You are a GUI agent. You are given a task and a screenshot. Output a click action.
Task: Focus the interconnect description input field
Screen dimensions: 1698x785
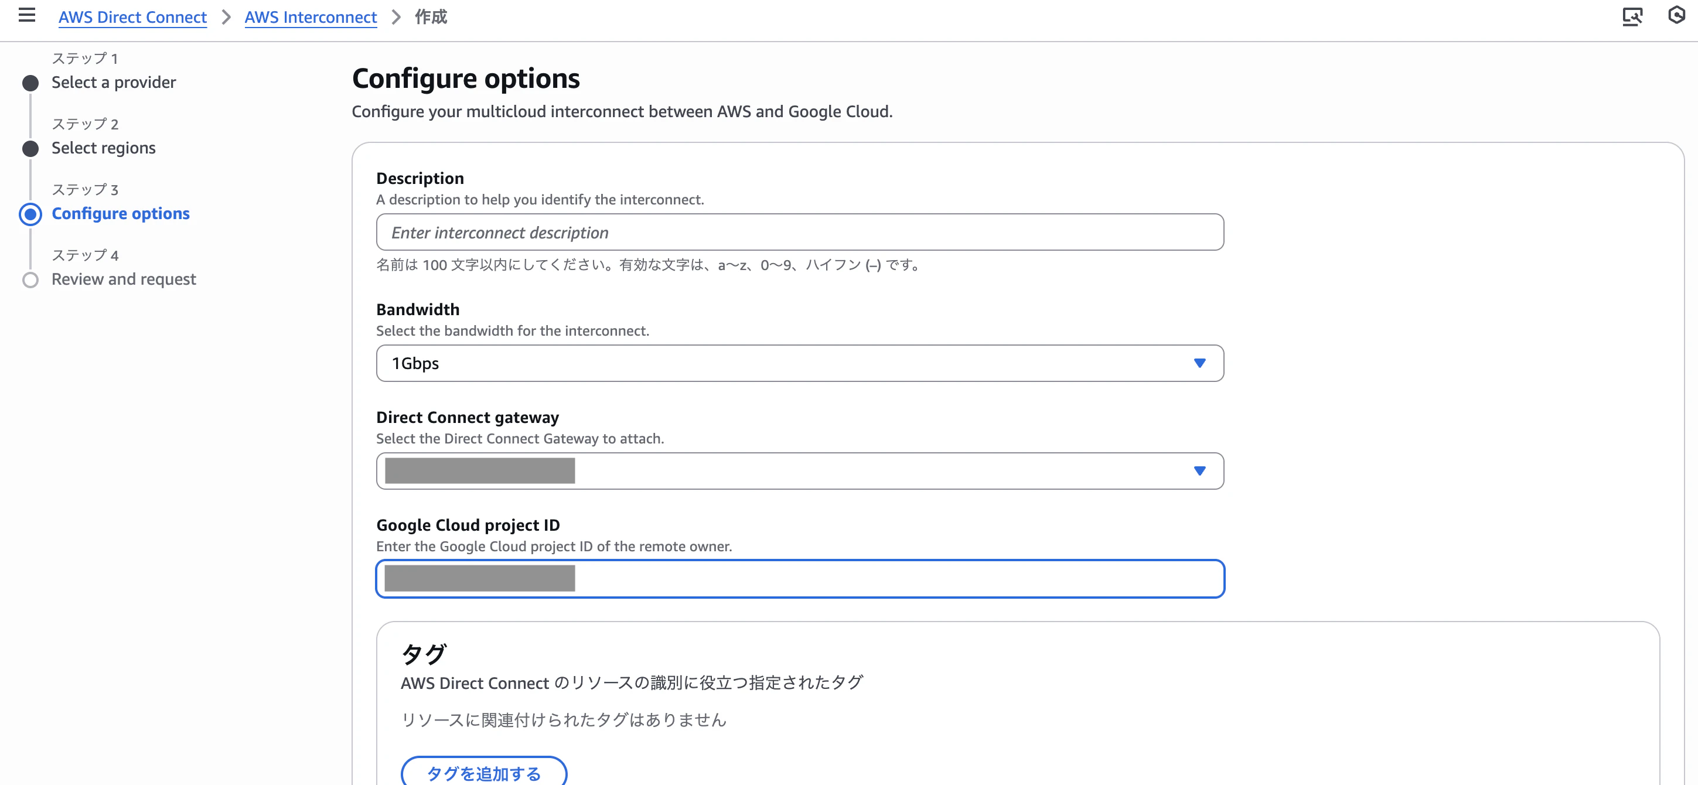pyautogui.click(x=800, y=232)
